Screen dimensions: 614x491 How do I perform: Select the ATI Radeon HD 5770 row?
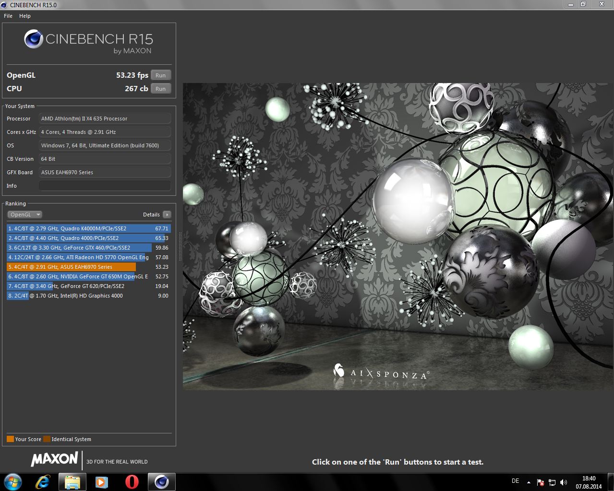click(x=89, y=257)
